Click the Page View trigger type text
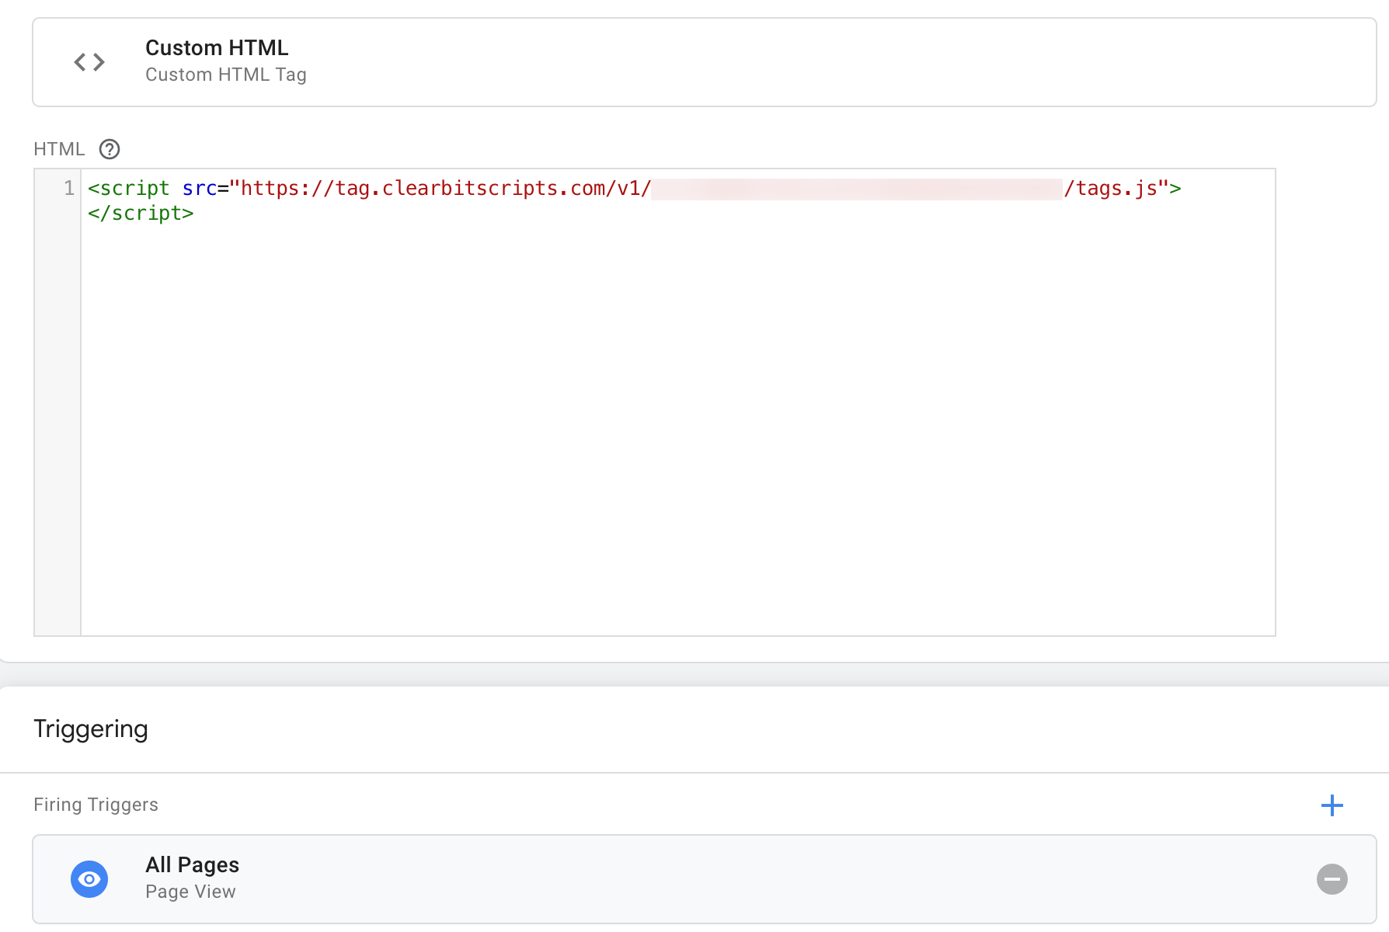 pos(190,892)
